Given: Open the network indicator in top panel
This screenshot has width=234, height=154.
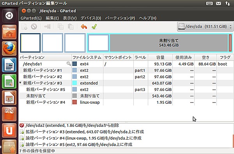Looking at the screenshot, I should click(x=228, y=3).
